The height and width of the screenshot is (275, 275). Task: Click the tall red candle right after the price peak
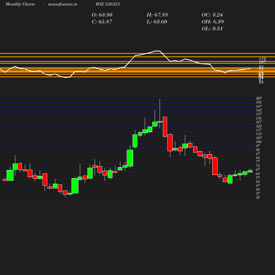[165, 127]
